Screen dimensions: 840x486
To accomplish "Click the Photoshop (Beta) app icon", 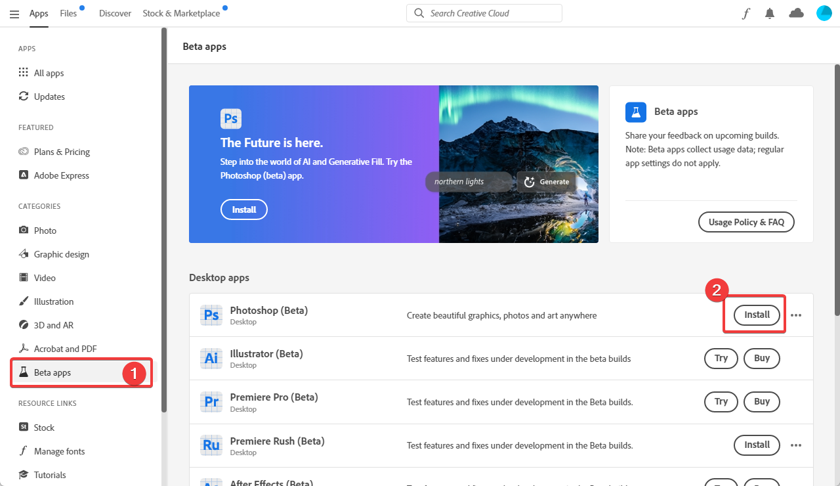I will [211, 315].
